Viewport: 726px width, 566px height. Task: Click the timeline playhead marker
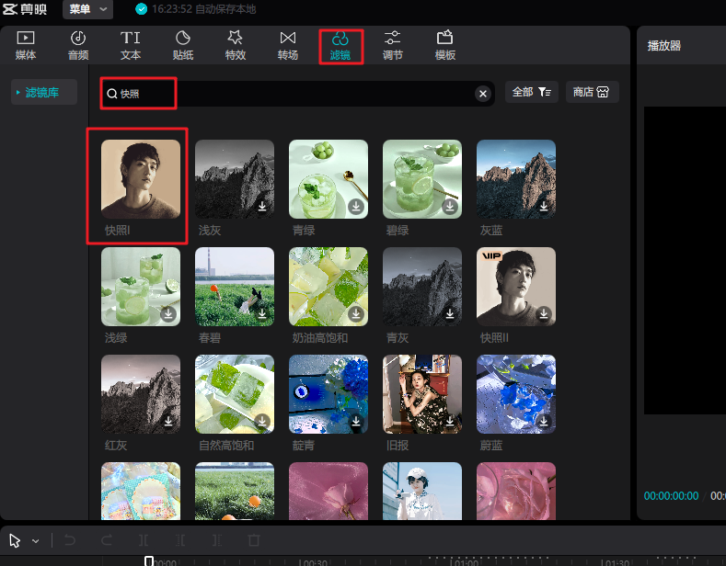click(149, 560)
